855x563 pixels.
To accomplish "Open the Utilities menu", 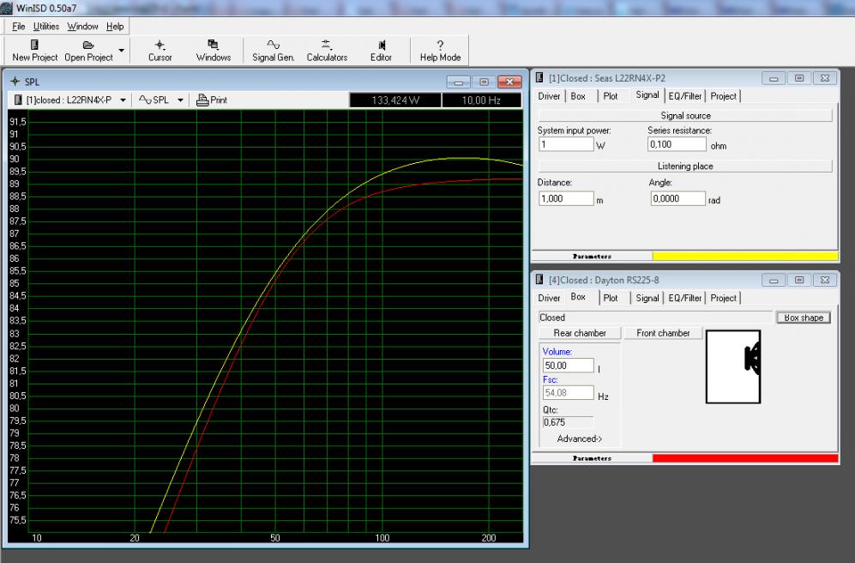I will click(x=46, y=27).
